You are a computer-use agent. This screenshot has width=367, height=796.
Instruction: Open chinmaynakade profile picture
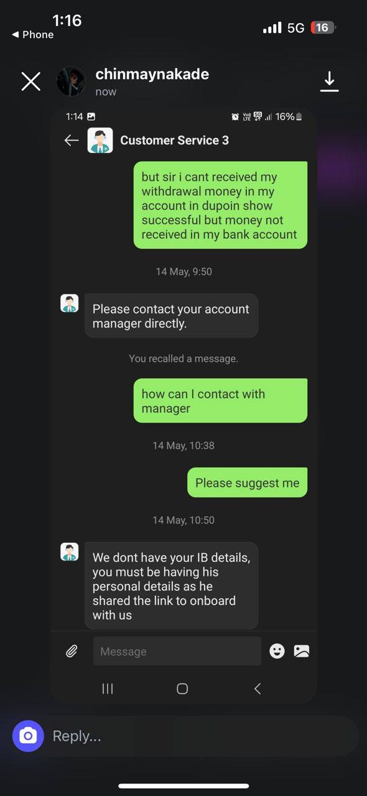tap(71, 81)
